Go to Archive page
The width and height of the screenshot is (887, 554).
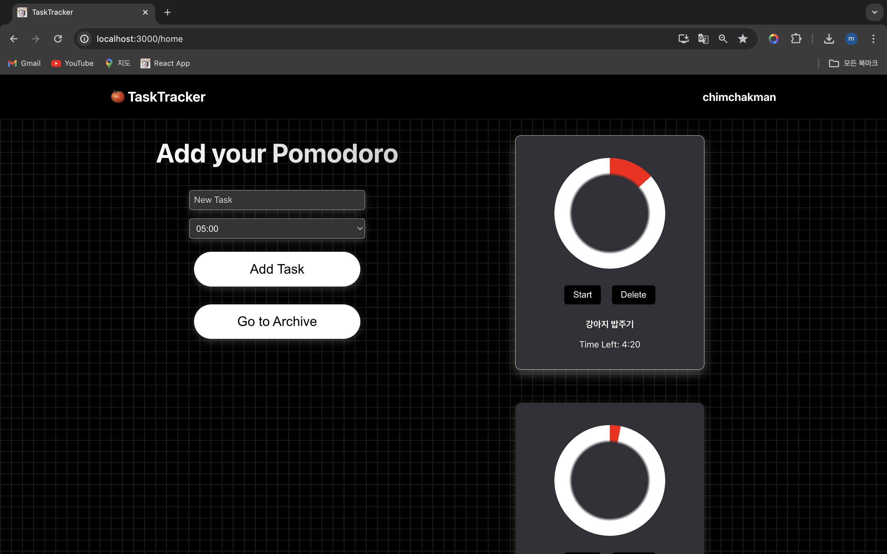coord(277,321)
